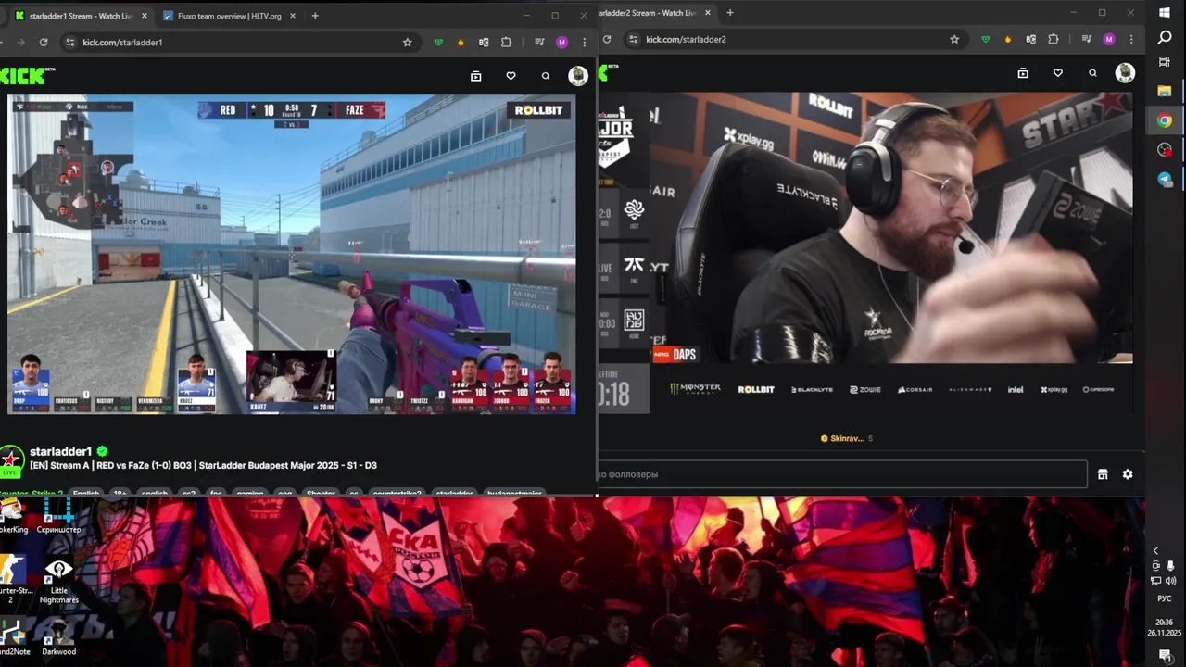The image size is (1186, 667).
Task: Go to Kick home via KICK logo
Action: 26,76
